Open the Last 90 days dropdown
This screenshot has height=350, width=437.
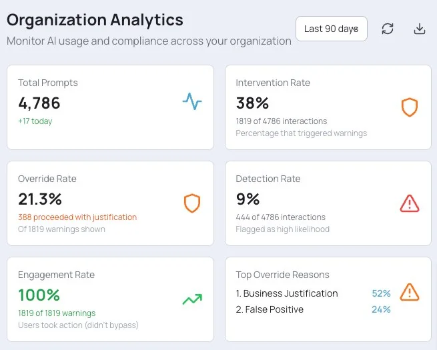(331, 29)
